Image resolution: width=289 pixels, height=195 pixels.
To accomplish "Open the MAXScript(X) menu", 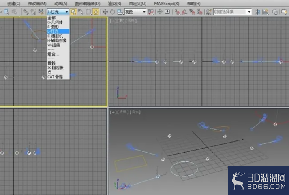I will 167,4.
